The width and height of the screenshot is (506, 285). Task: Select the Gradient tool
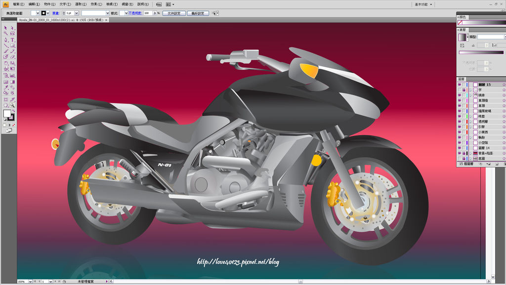(x=12, y=82)
